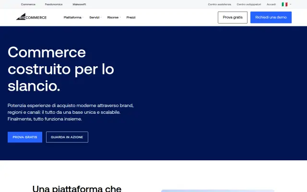
Task: Click the Italian flag icon
Action: click(x=284, y=4)
